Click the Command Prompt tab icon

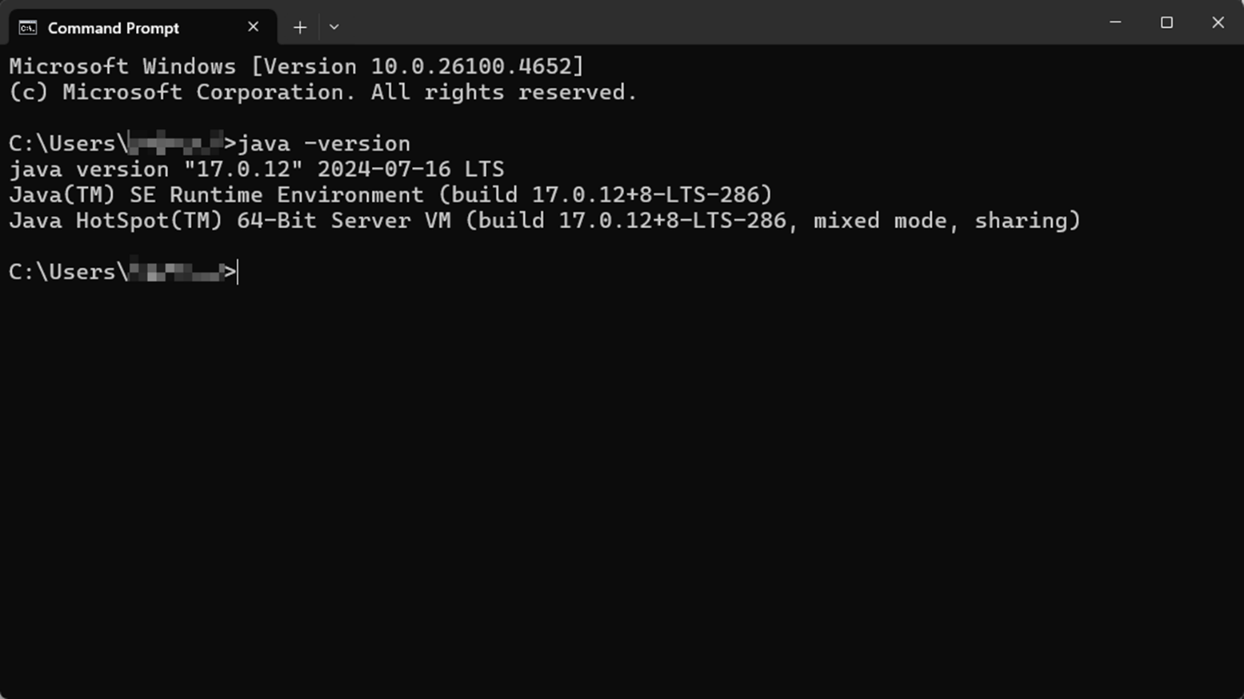(x=28, y=28)
